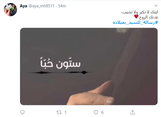
Task: Retweet Aya's post using the retweet icon
Action: [x=59, y=112]
